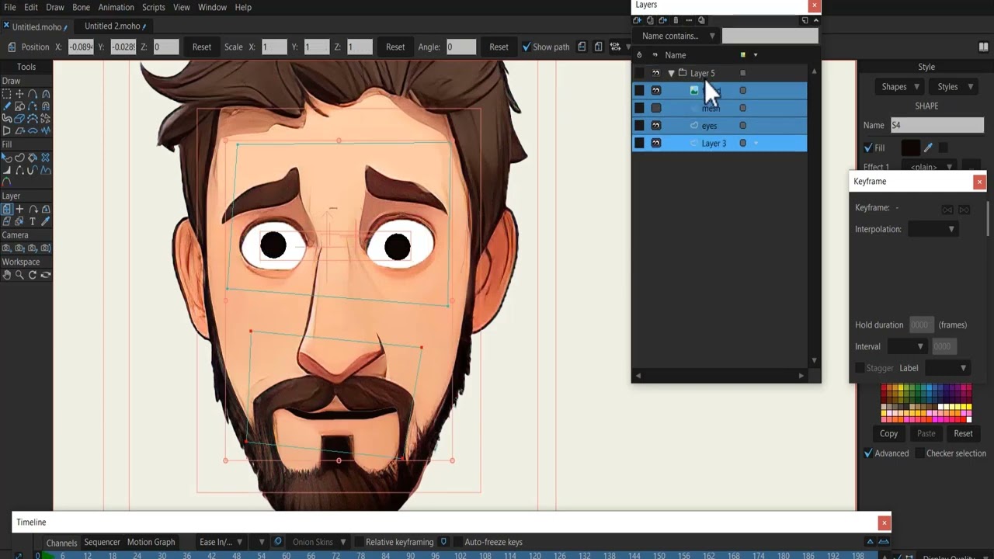
Task: Select the Add Point tool
Action: (33, 94)
